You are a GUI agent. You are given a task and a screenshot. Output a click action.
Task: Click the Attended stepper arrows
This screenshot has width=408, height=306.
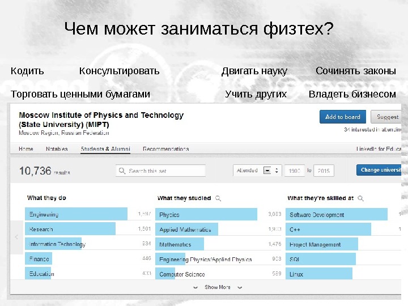click(x=277, y=171)
